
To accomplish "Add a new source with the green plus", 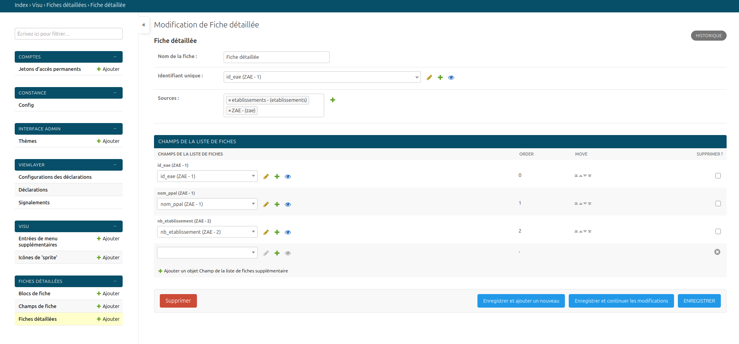I will point(333,100).
